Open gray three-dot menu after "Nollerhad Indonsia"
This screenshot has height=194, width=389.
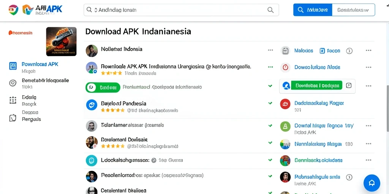click(x=270, y=50)
